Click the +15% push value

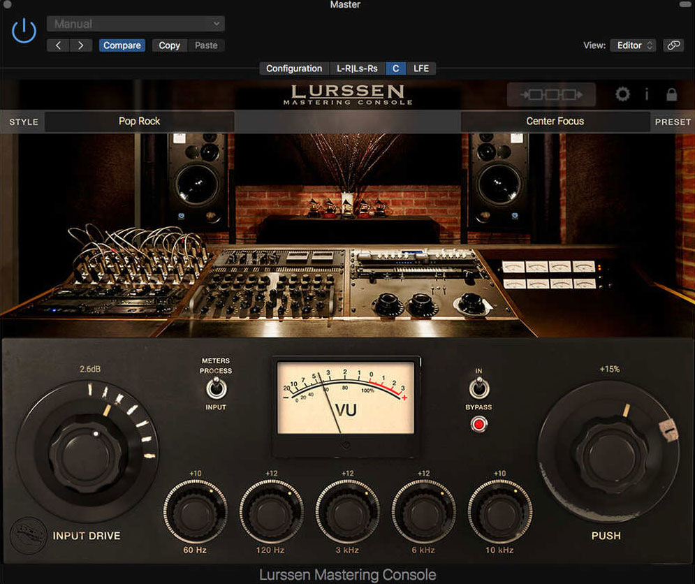tap(610, 369)
